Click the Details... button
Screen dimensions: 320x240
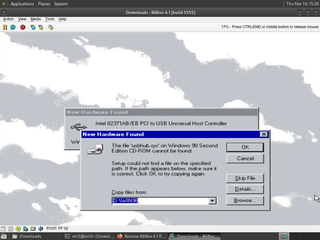[x=245, y=189]
